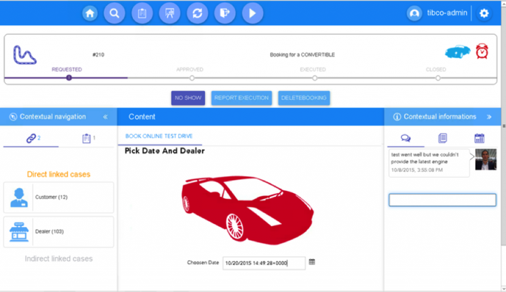This screenshot has height=292, width=506.
Task: Open the Customer (12) linked case
Action: (x=59, y=197)
